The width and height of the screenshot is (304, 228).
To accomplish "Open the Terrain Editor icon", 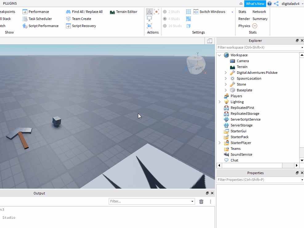I will (112, 12).
